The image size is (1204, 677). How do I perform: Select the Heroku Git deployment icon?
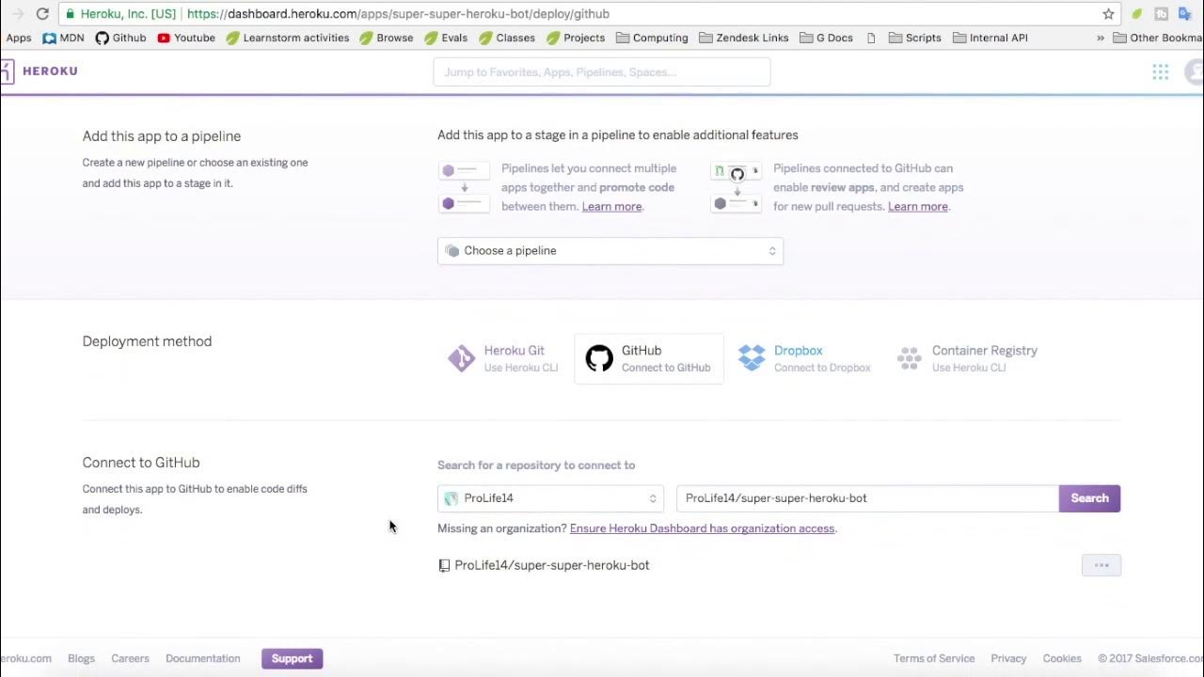point(461,358)
